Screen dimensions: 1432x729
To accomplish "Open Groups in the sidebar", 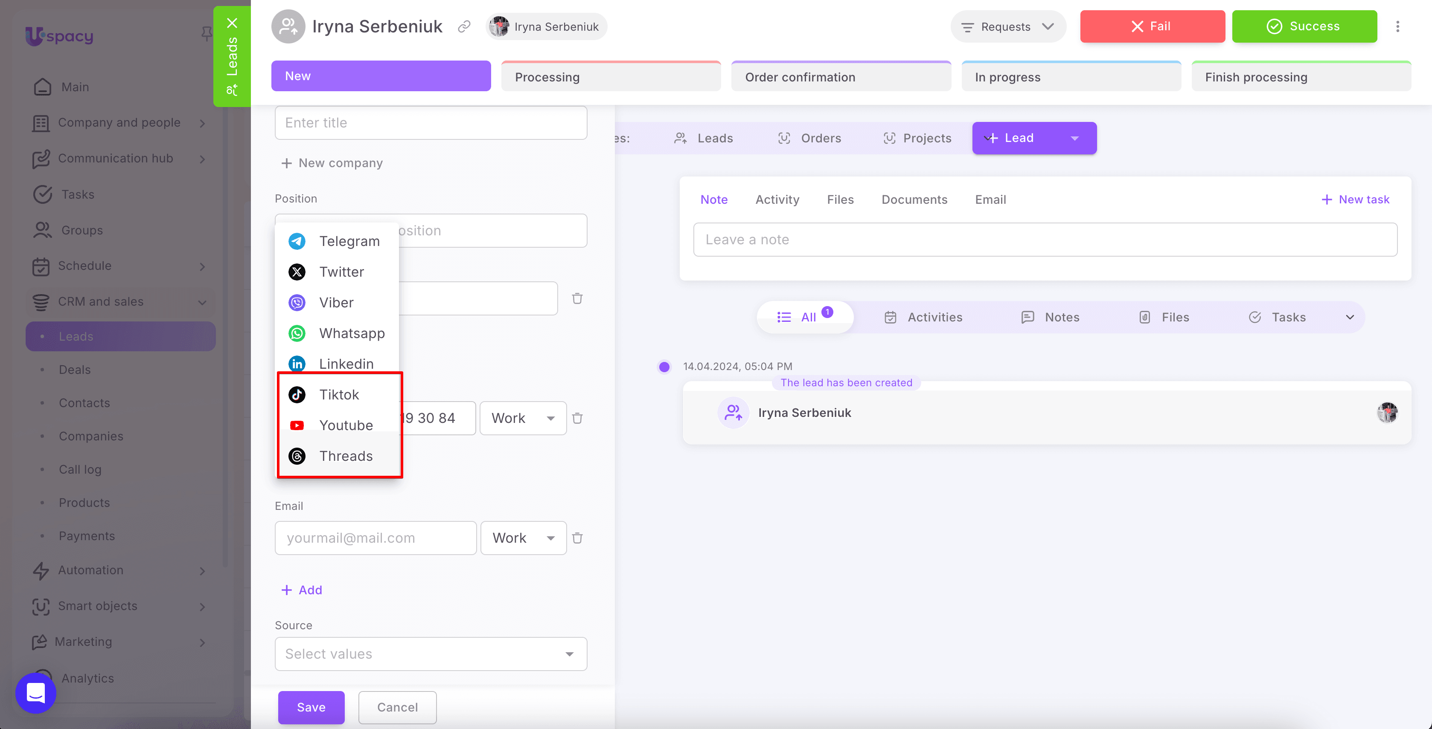I will coord(68,230).
